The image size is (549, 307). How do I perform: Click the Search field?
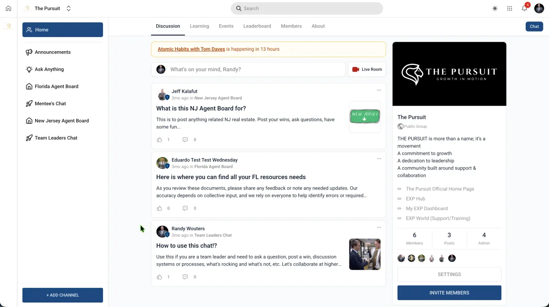click(307, 8)
